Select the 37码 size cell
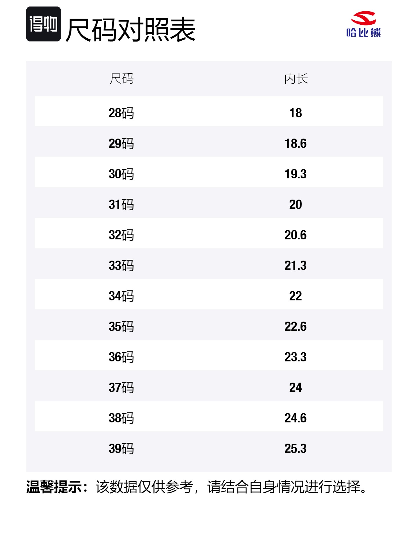This screenshot has height=536, width=418. 121,388
